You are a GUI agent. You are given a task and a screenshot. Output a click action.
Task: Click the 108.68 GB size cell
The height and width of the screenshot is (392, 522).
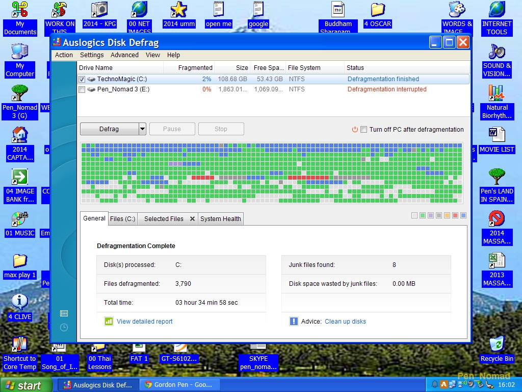pos(232,79)
